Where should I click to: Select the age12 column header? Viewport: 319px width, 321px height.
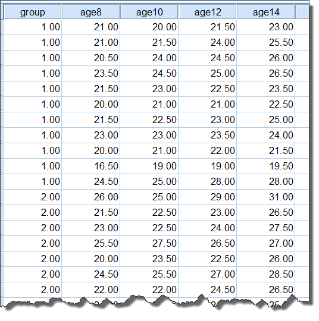point(208,12)
